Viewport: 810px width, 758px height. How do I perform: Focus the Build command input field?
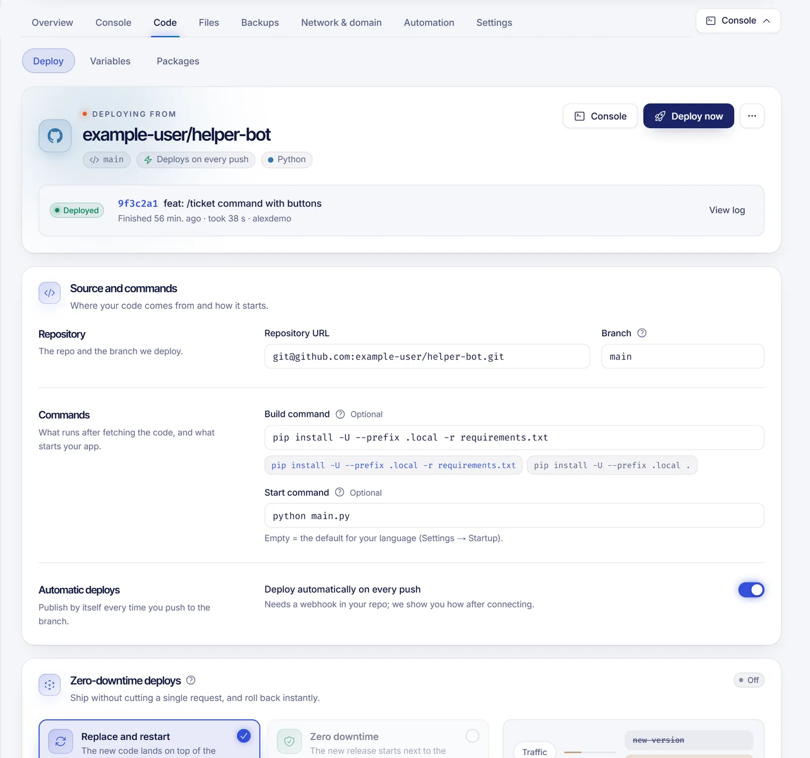[x=514, y=437]
